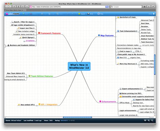This screenshot has width=160, height=131.
Task: Open the browser home page icon
Action: (19, 7)
